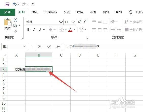Click the Align Right icon

(105, 30)
